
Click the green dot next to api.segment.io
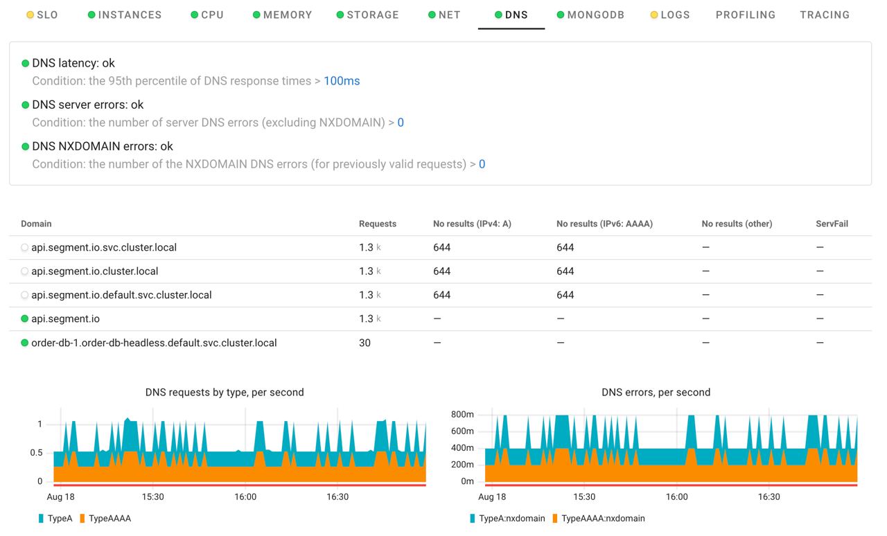coord(23,319)
